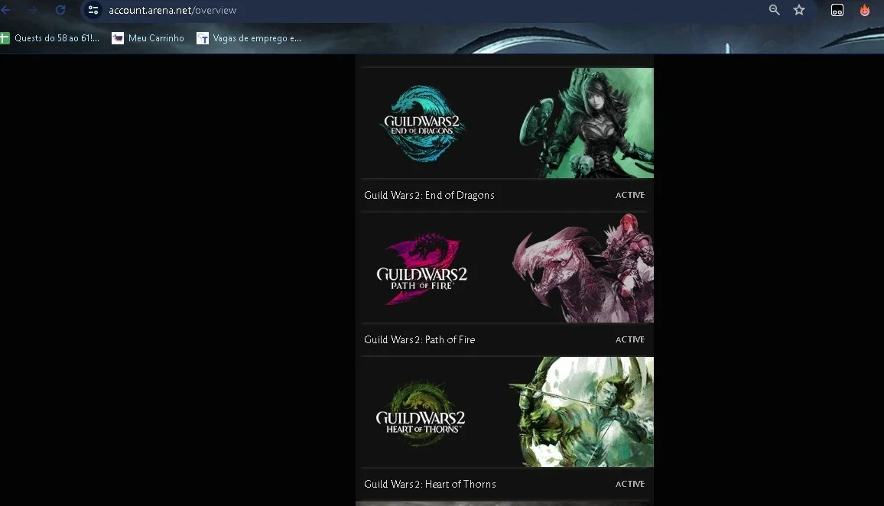Open the 'Vagas de emprego' bookmark
Image resolution: width=884 pixels, height=506 pixels.
click(x=249, y=38)
